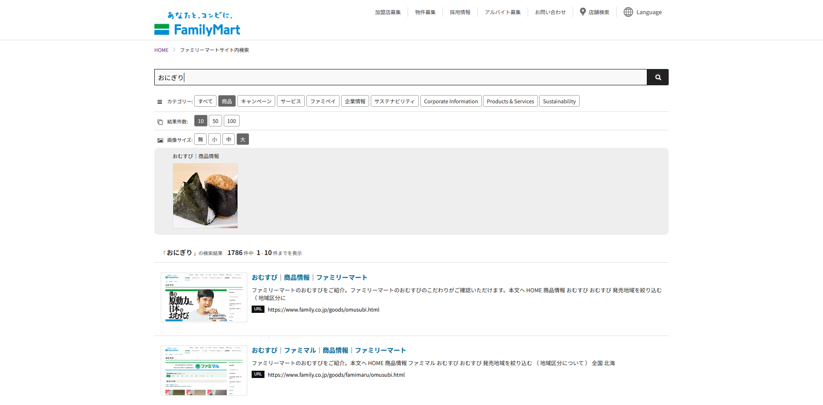Click URL badge for famimaru/omusubi.html
This screenshot has width=823, height=405.
pyautogui.click(x=258, y=374)
